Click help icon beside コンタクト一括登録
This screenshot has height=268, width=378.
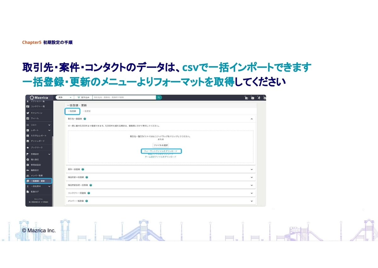coord(89,193)
